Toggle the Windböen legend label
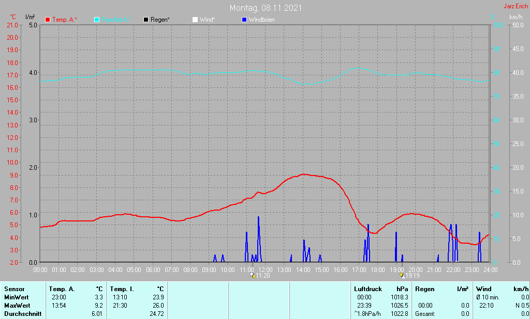The width and height of the screenshot is (530, 319). 261,20
